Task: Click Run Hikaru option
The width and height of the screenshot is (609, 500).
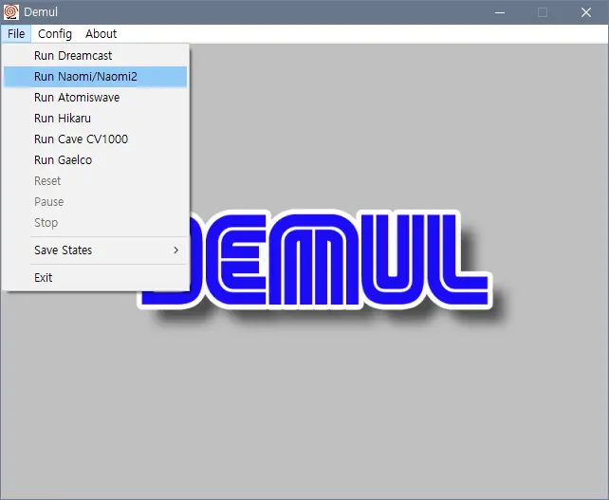Action: click(x=95, y=119)
